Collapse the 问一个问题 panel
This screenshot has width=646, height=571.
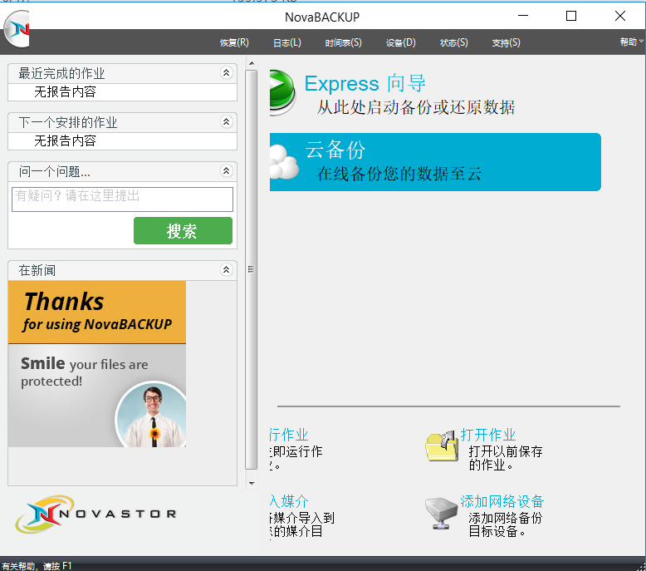pos(226,171)
